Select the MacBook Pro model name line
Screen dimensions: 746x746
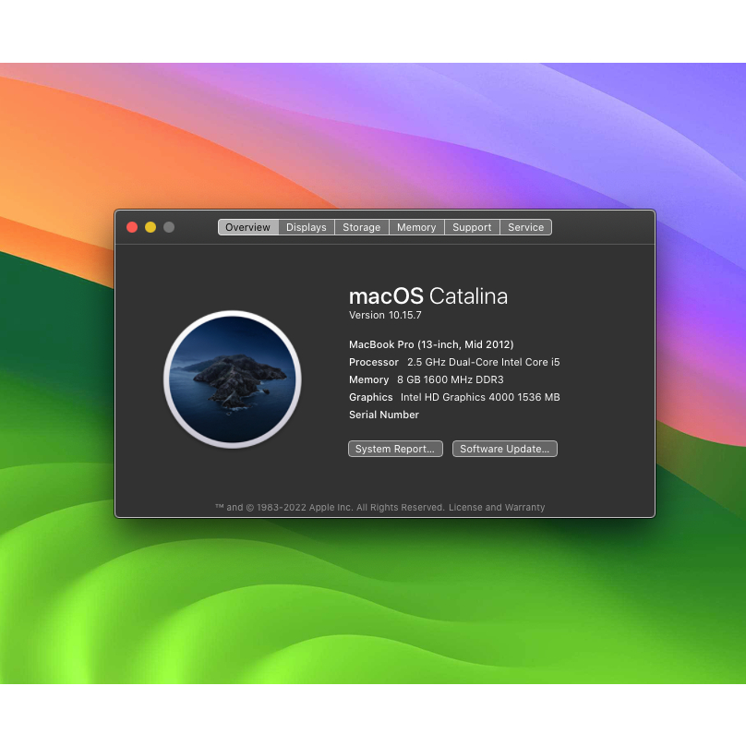[x=431, y=344]
